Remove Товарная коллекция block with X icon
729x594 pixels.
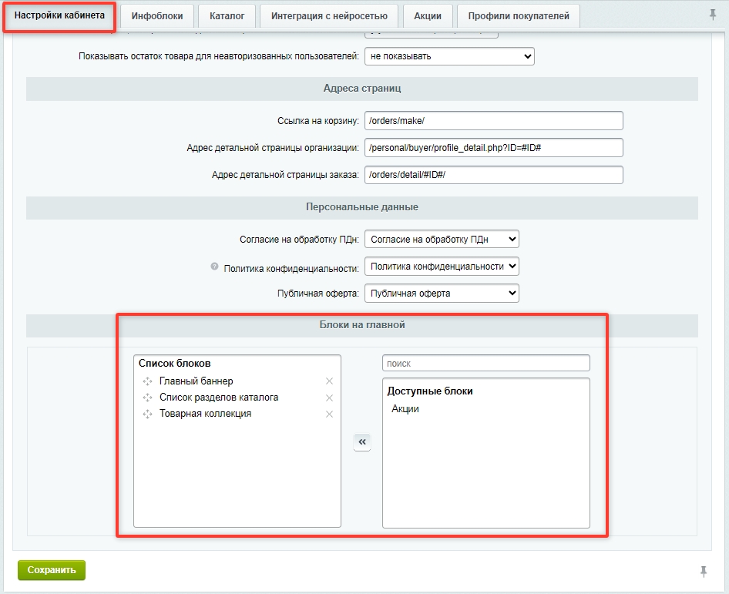(329, 414)
